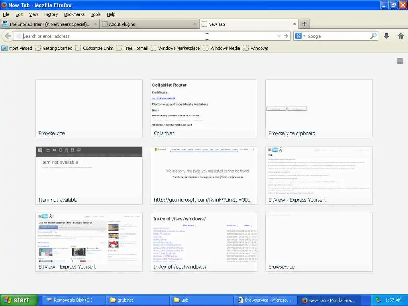Open the Getting Started bookmark
This screenshot has height=306, width=408.
[54, 48]
